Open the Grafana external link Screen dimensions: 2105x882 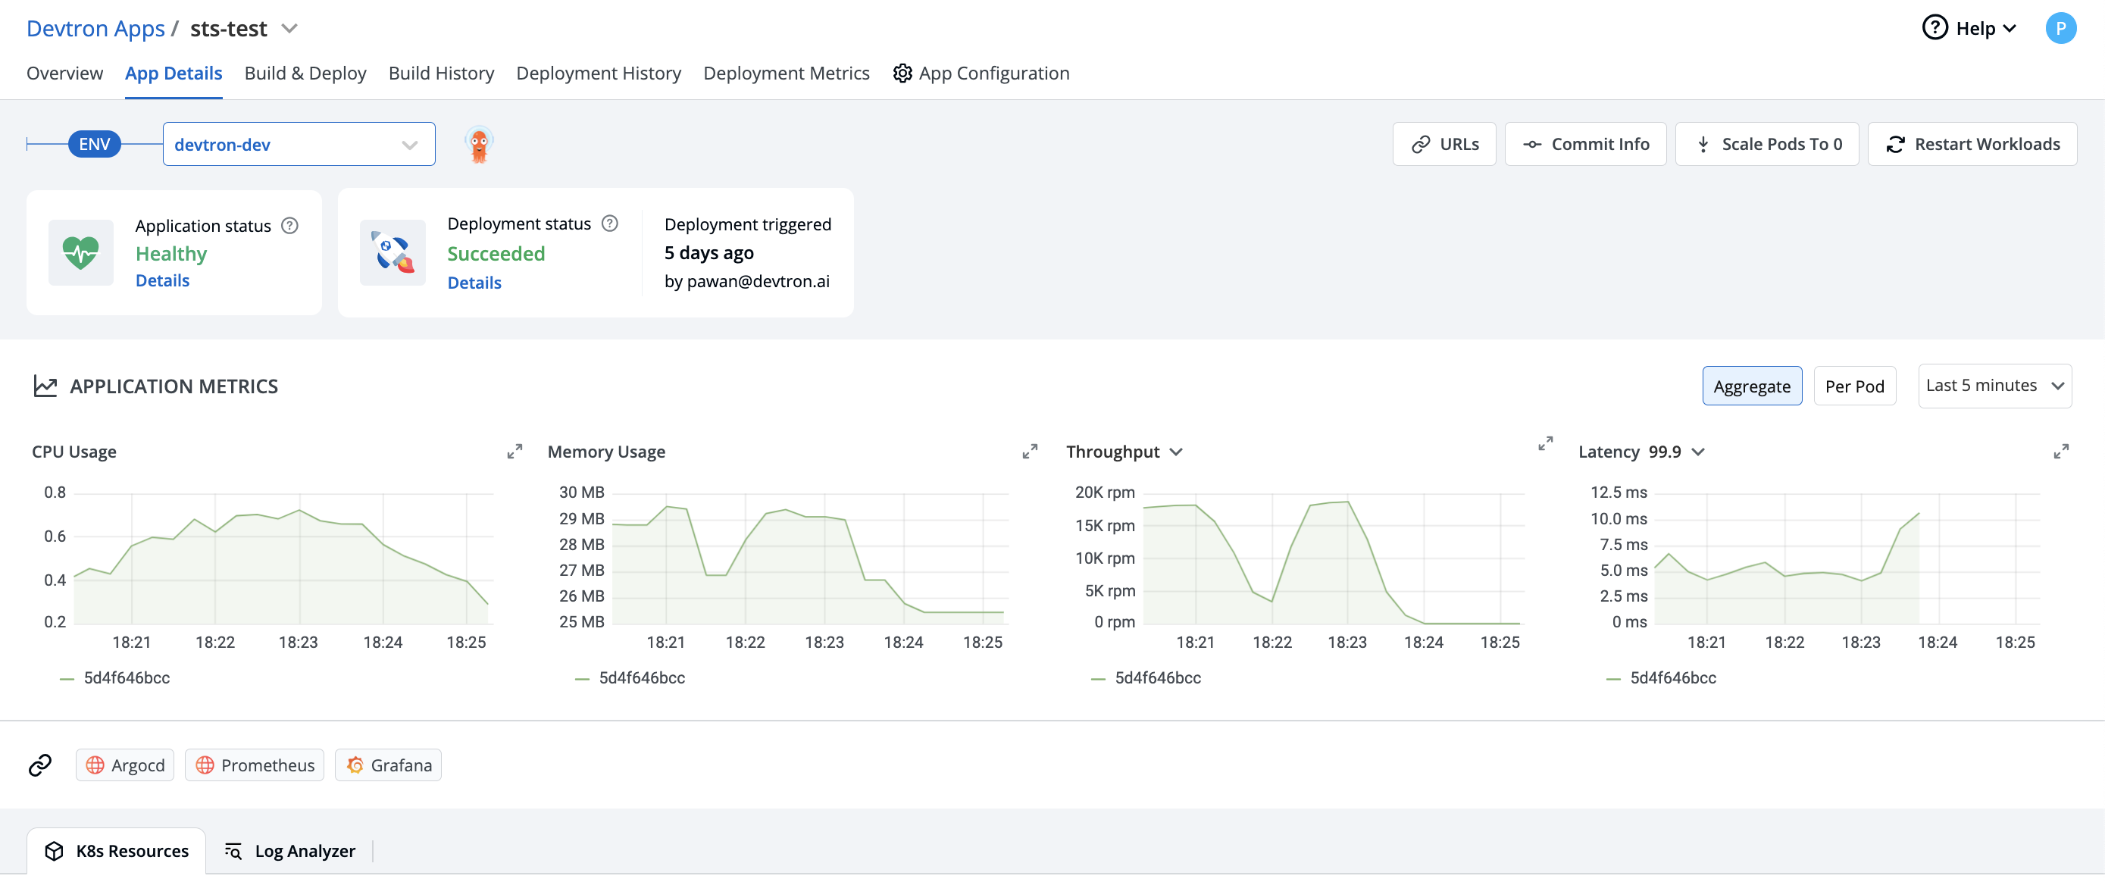coord(388,765)
